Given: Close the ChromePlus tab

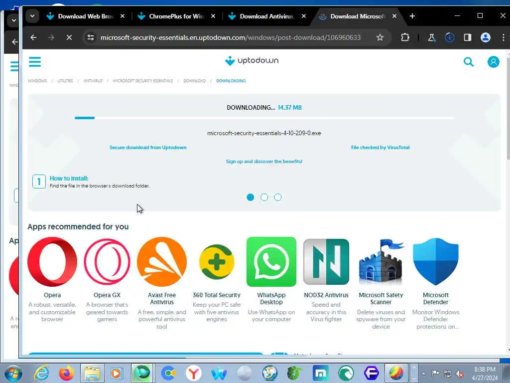Looking at the screenshot, I should click(x=213, y=16).
